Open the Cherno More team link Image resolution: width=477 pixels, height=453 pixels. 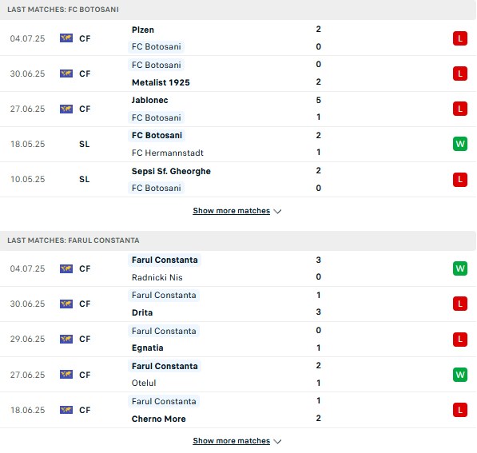point(158,419)
